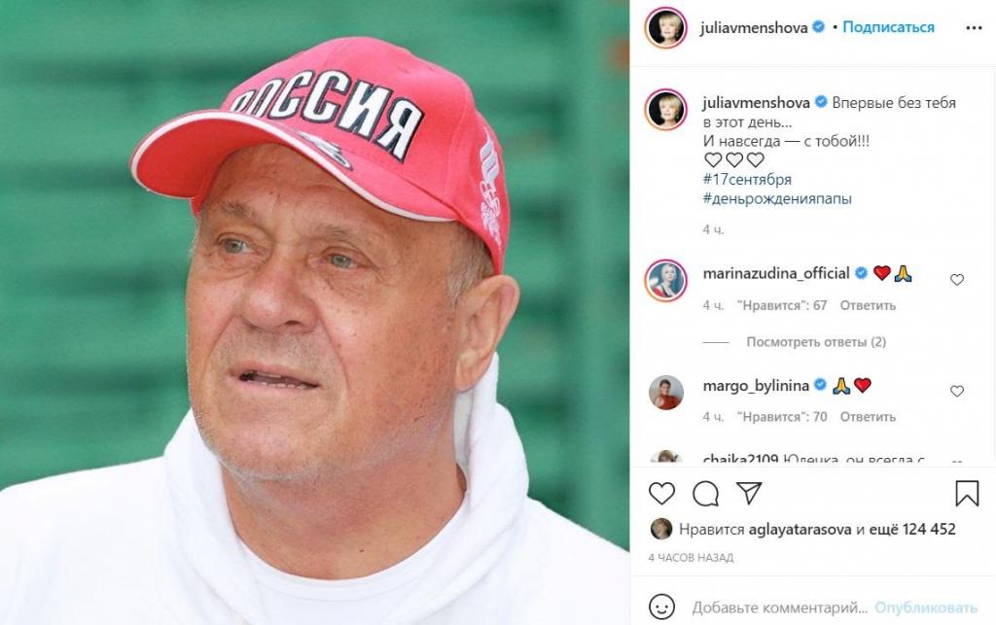This screenshot has width=996, height=625.
Task: Save post with bookmark icon
Action: click(967, 493)
